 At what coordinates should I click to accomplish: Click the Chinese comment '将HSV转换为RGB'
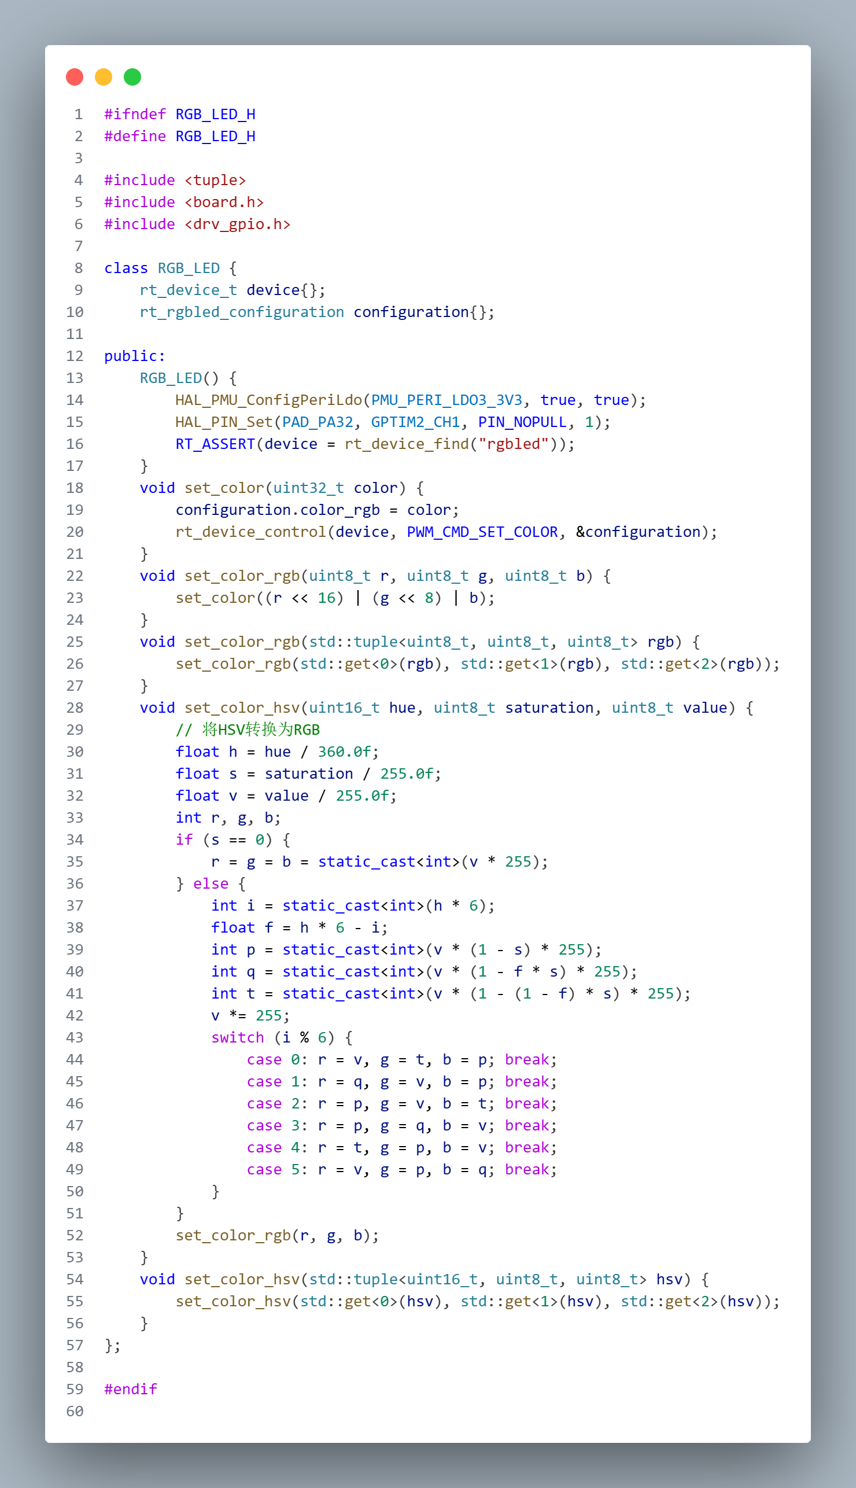(261, 730)
